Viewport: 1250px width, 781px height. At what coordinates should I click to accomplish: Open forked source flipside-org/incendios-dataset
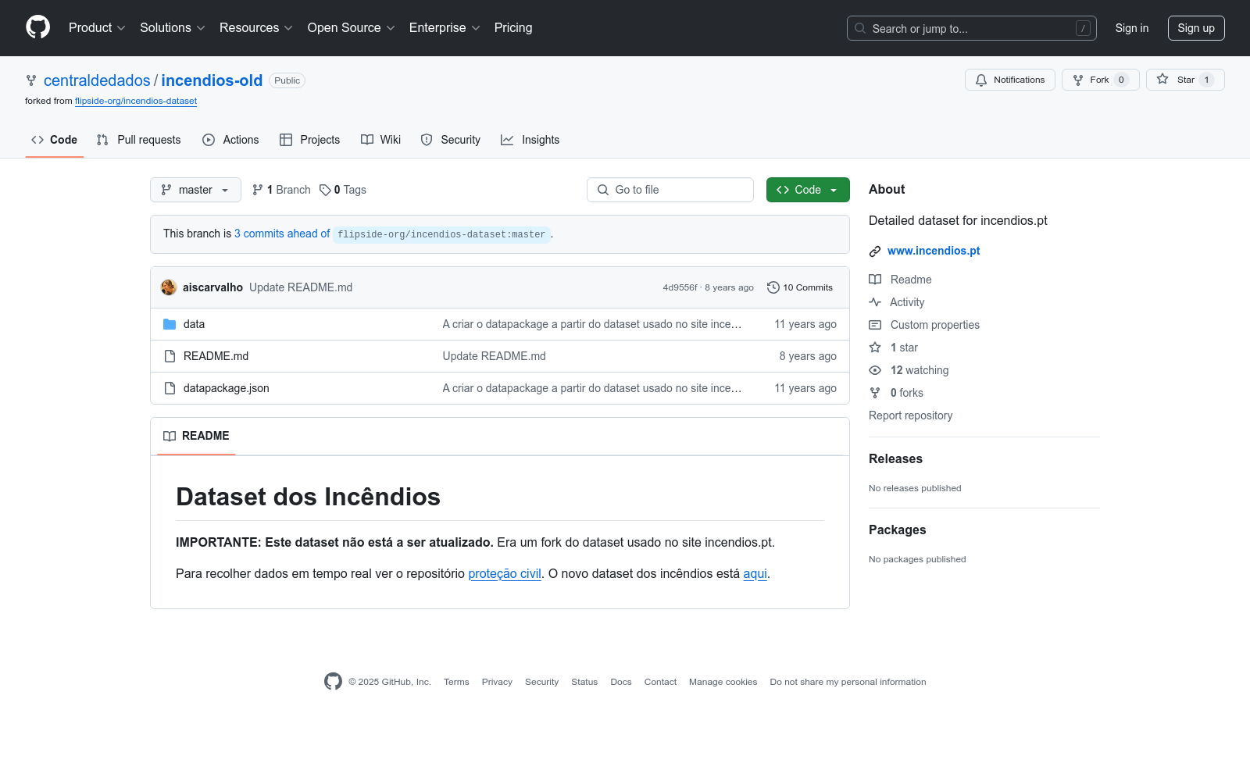click(x=136, y=101)
